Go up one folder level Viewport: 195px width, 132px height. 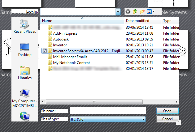click(x=135, y=12)
